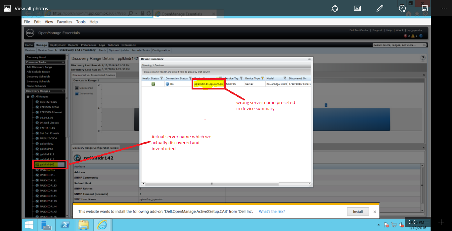The image size is (452, 231).
Task: Click the Share icon in photo viewer
Action: 335,8
